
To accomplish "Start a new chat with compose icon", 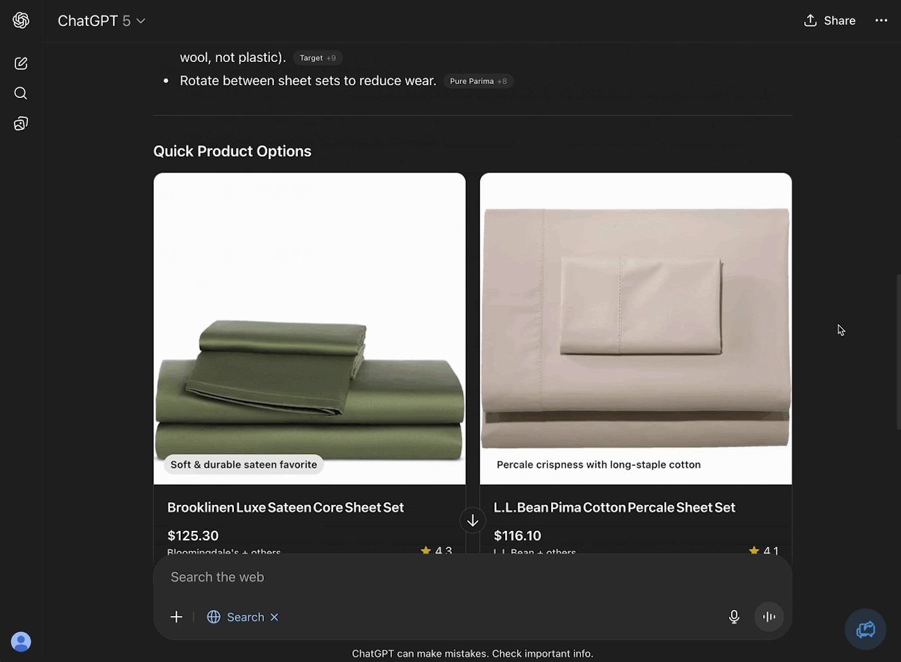I will click(21, 63).
